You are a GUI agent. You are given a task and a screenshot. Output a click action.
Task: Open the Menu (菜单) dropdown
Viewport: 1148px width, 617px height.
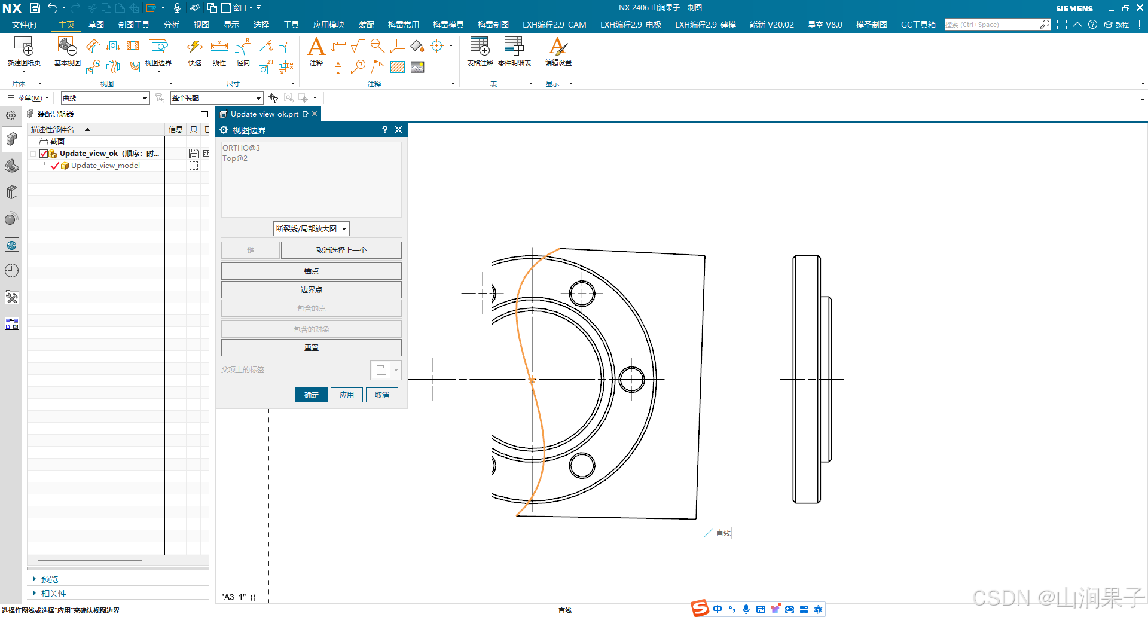(28, 98)
